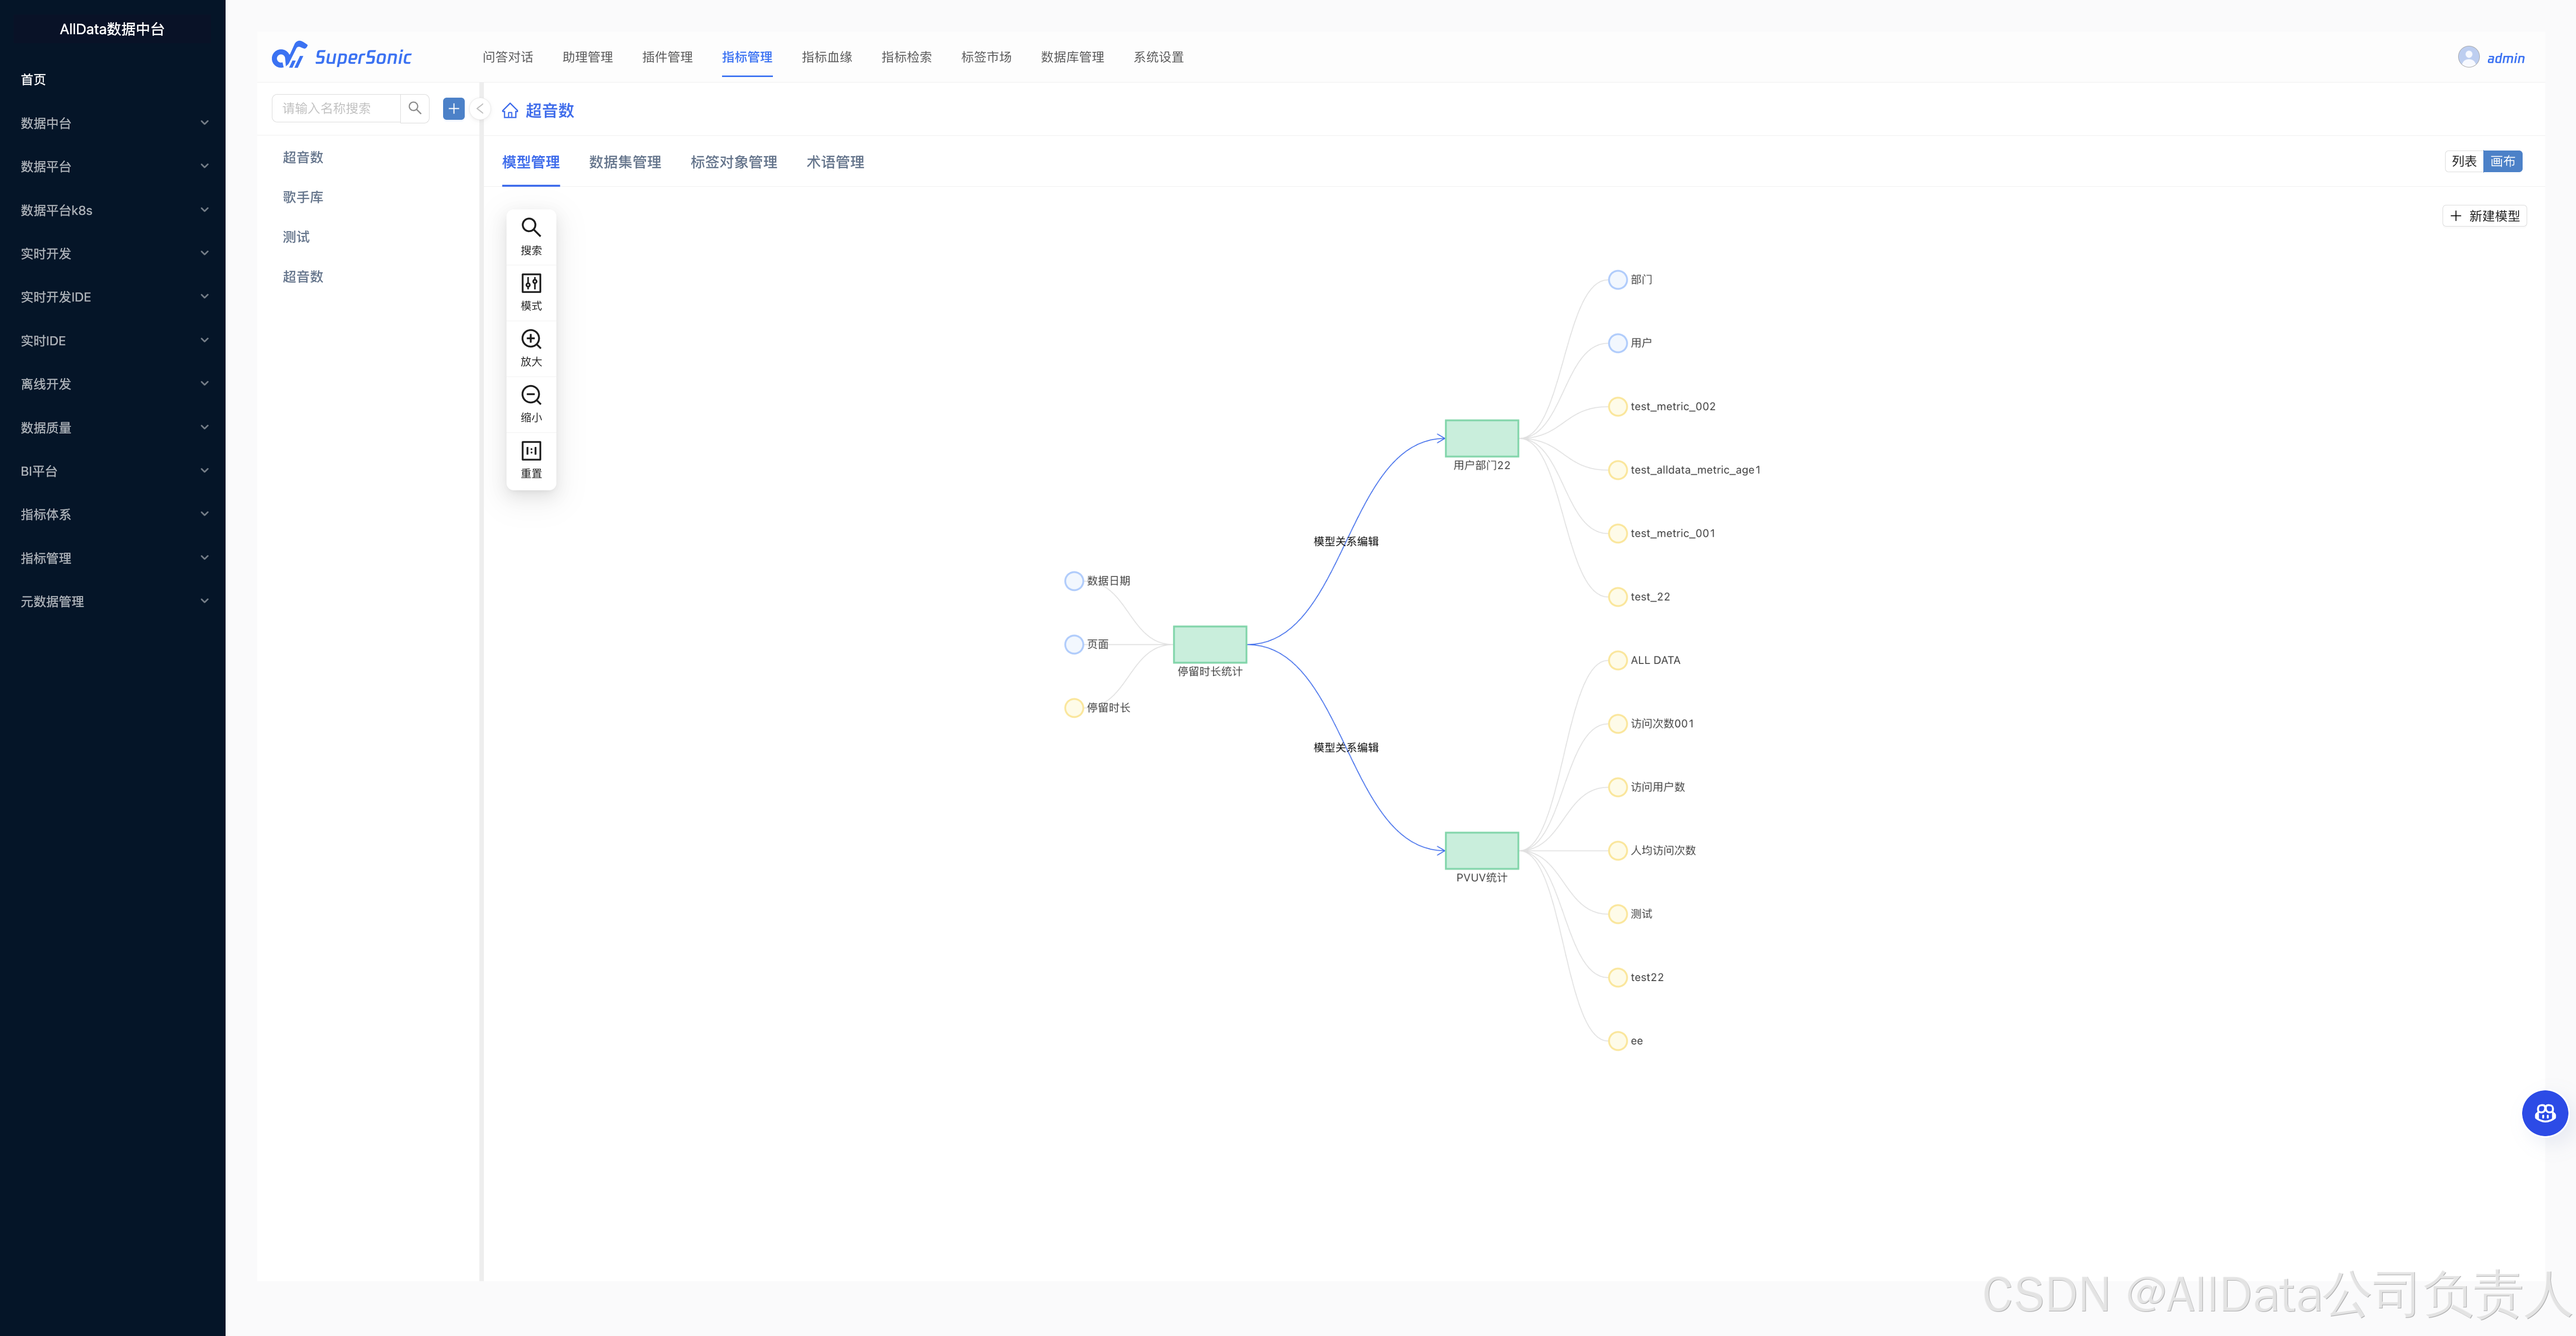2576x1336 pixels.
Task: Click the 新建模型 button
Action: click(2485, 216)
